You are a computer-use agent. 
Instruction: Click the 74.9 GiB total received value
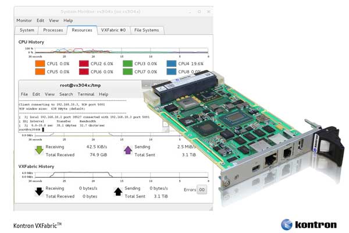(x=98, y=155)
